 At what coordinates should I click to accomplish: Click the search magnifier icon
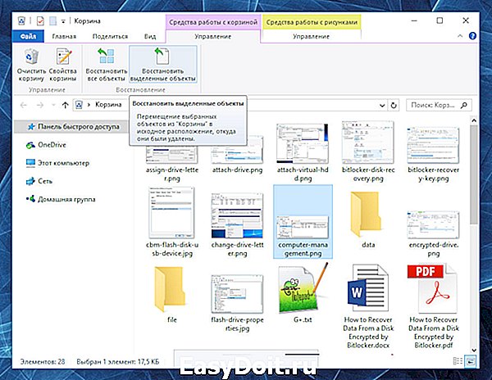coord(464,106)
